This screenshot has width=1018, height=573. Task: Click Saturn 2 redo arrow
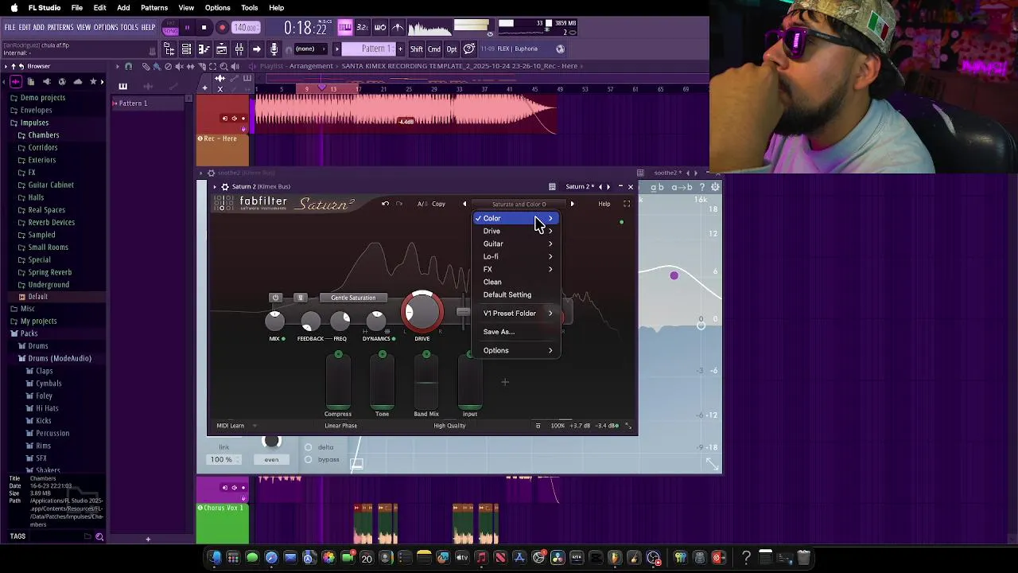click(x=399, y=204)
